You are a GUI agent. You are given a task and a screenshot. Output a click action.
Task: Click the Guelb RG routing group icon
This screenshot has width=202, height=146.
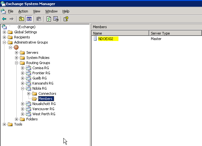coord(28,78)
